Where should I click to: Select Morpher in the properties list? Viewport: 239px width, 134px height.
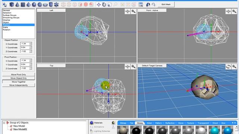tap(6, 20)
